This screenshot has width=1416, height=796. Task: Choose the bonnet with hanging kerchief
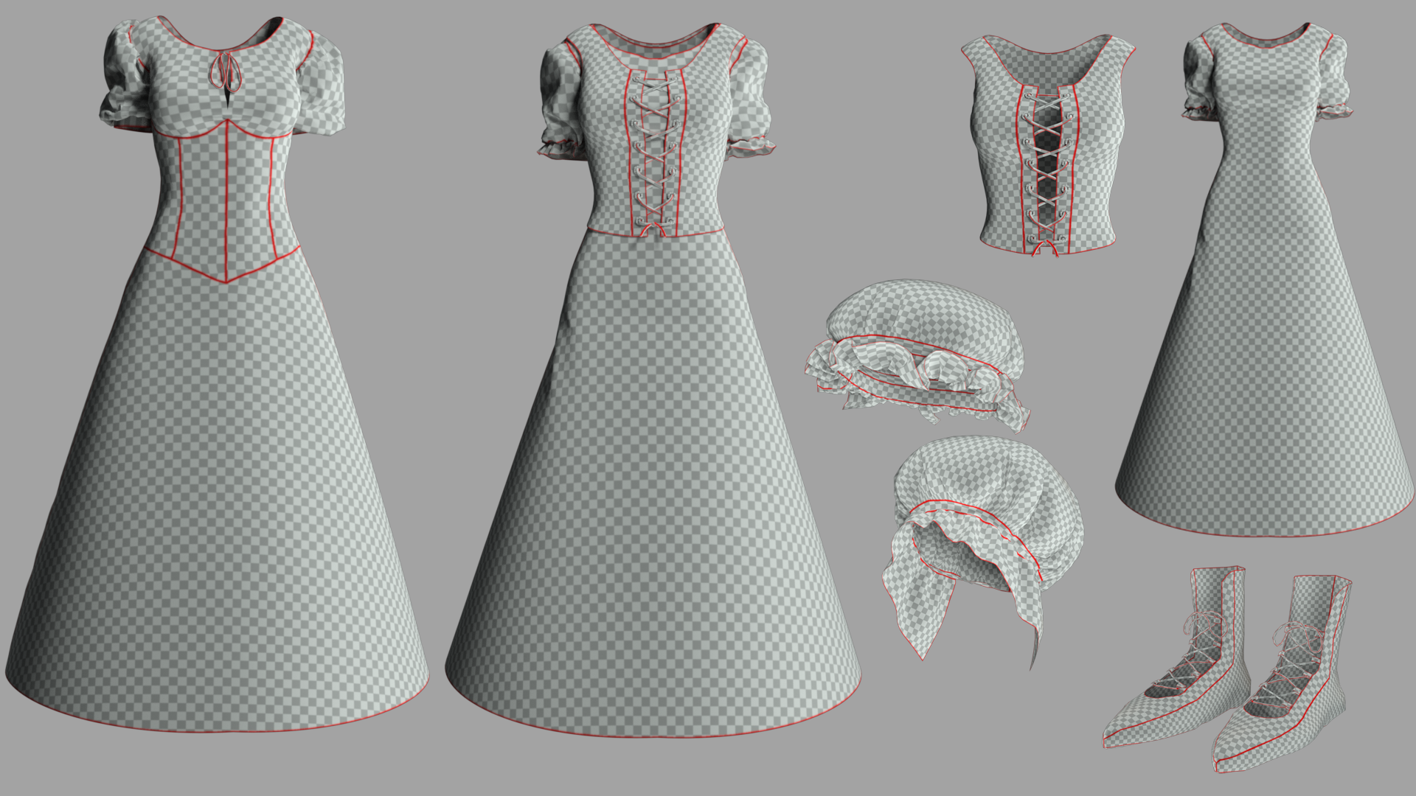982,551
